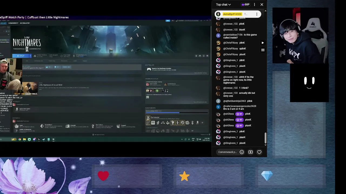Open game settings gear icon
This screenshot has width=346, height=194.
pos(196,56)
